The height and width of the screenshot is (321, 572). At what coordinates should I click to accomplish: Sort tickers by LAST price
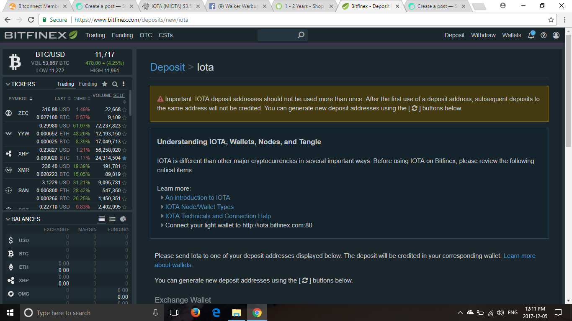pos(62,99)
